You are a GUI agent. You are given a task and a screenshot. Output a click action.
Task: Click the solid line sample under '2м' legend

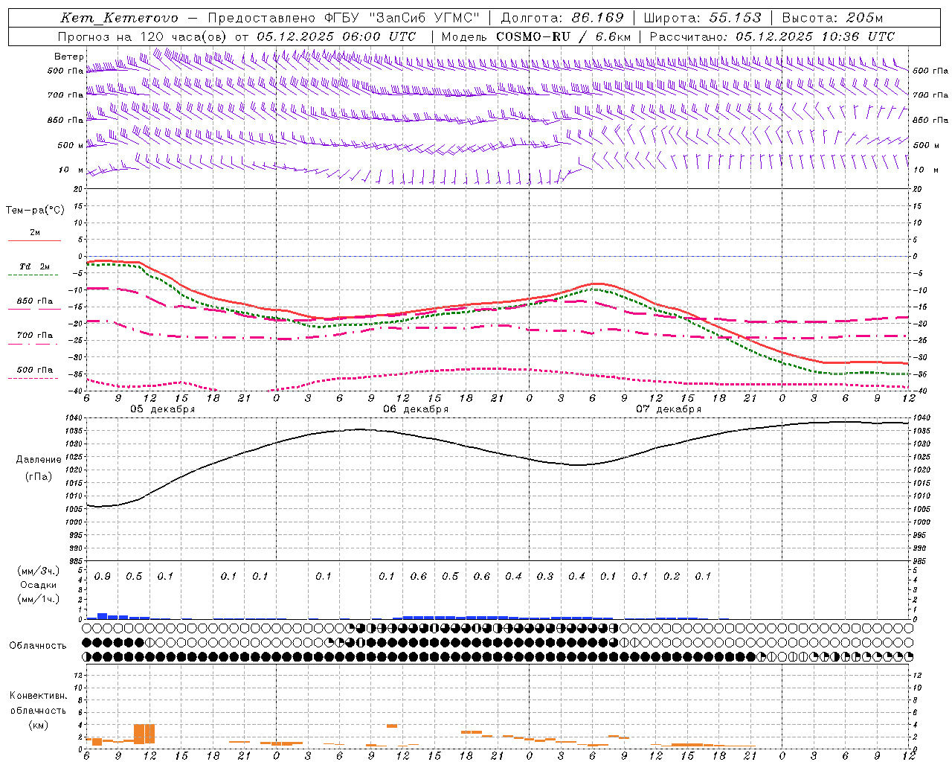(x=34, y=241)
